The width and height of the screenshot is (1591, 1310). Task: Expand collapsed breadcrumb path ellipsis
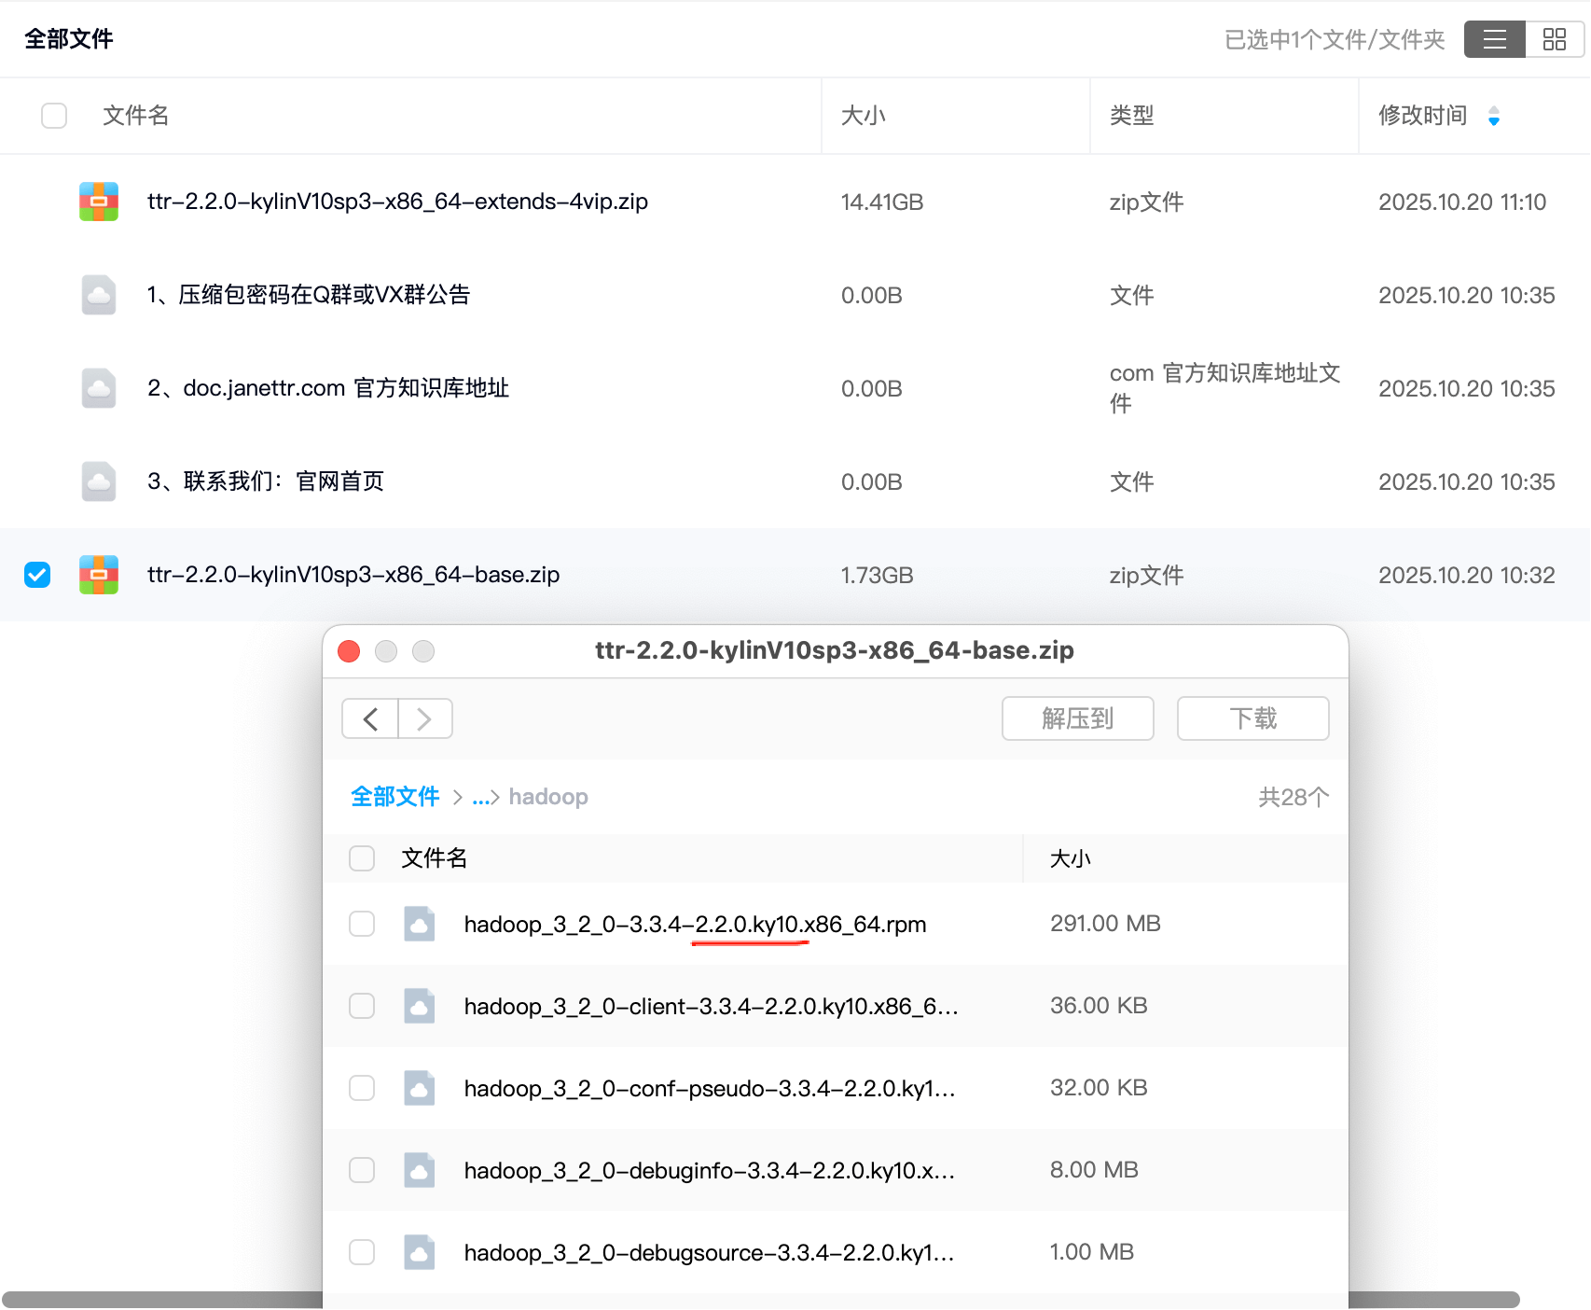[x=481, y=798]
